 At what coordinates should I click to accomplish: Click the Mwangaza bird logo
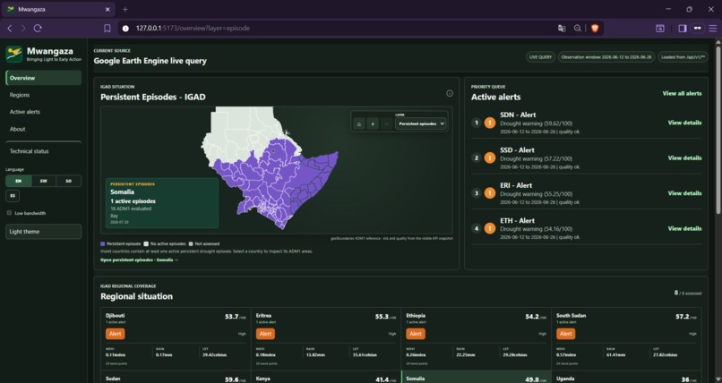coord(14,54)
